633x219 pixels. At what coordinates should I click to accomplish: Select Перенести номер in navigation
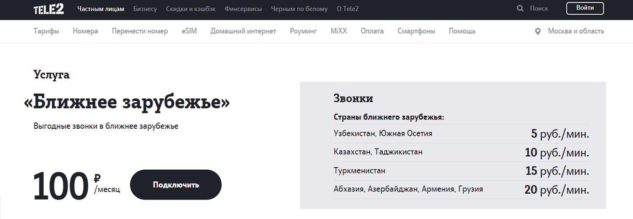click(140, 31)
